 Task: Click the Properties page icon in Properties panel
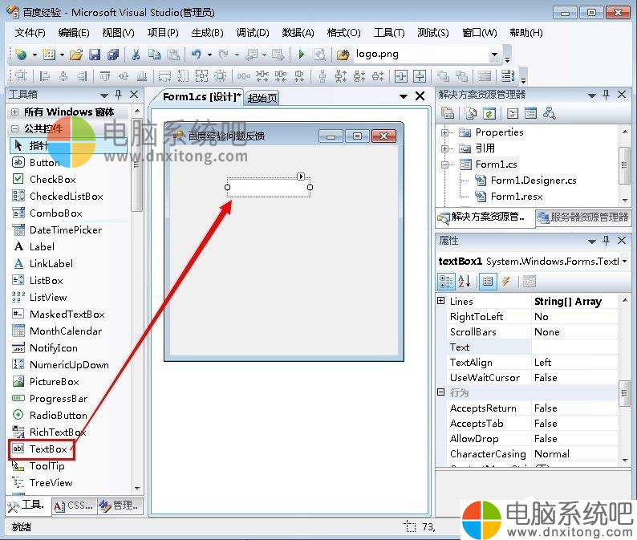(x=488, y=281)
